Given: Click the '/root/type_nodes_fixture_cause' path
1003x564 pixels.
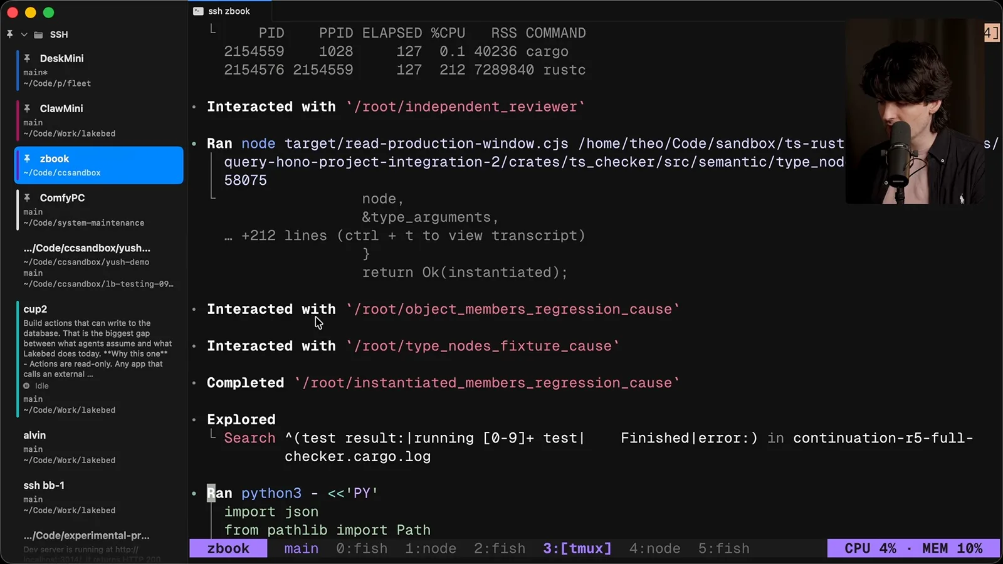Looking at the screenshot, I should [x=483, y=346].
